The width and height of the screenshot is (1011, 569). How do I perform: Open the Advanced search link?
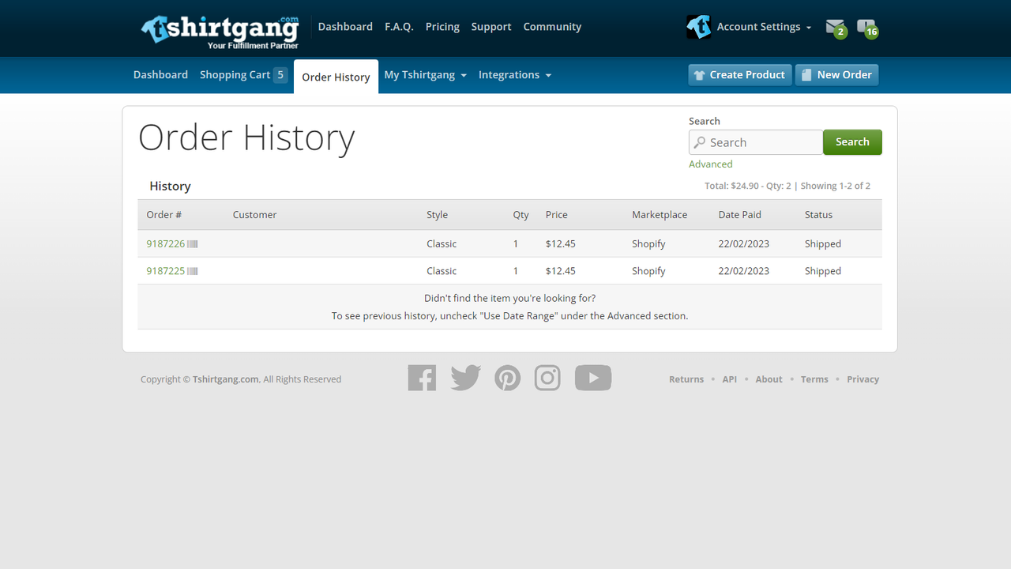[711, 164]
